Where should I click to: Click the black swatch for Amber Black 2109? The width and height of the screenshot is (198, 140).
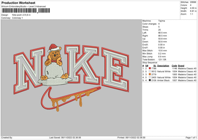click(x=150, y=80)
